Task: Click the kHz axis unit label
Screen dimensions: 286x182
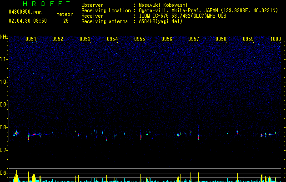Action: tap(4, 37)
